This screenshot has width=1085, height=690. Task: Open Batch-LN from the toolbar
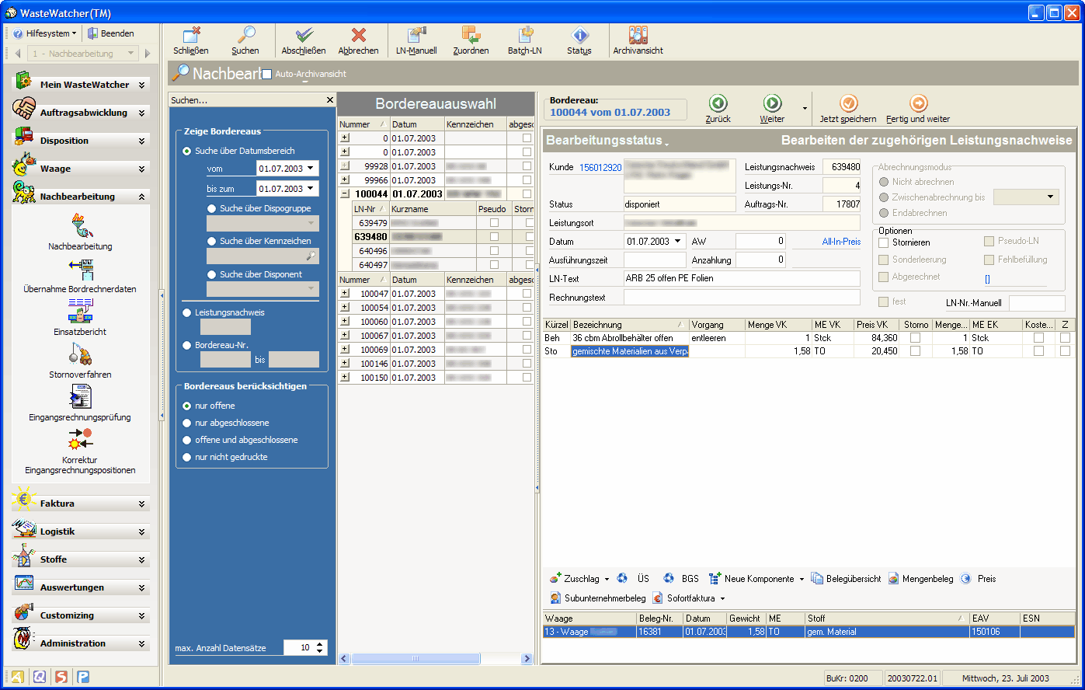click(x=525, y=36)
